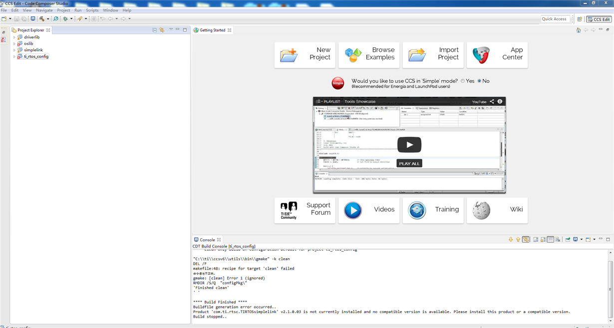Click the New toolbar icon

(4, 19)
